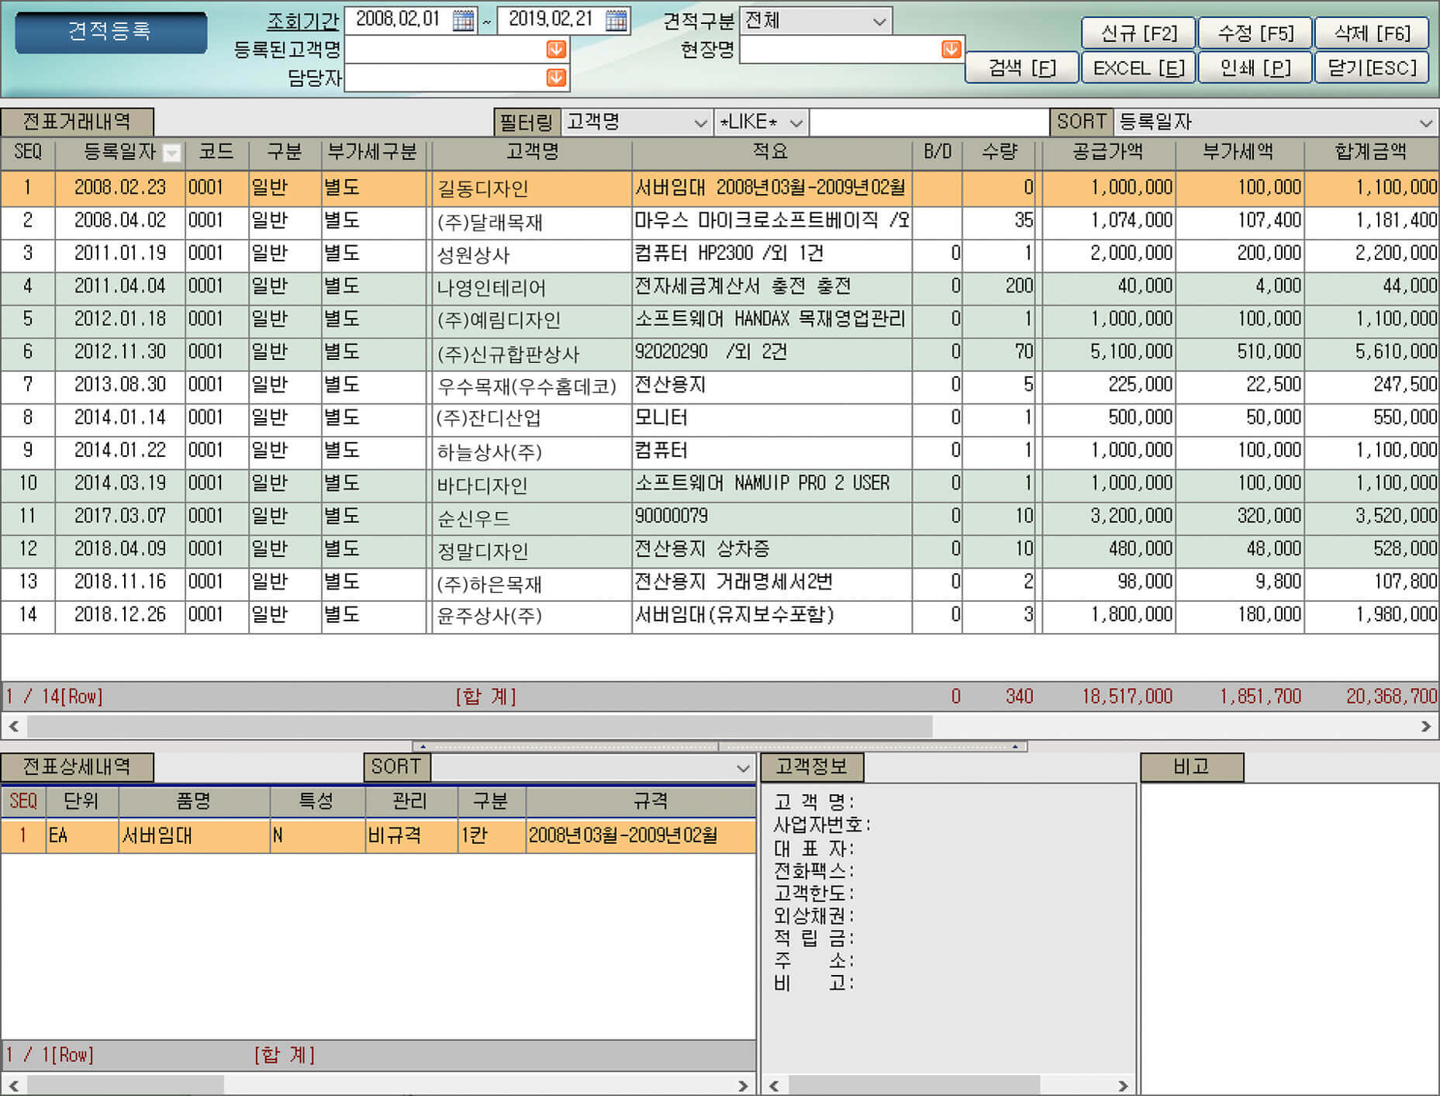
Task: Click 검색 [F] button
Action: pos(1021,68)
